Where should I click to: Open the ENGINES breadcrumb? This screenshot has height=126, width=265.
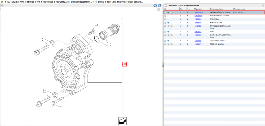(31, 2)
